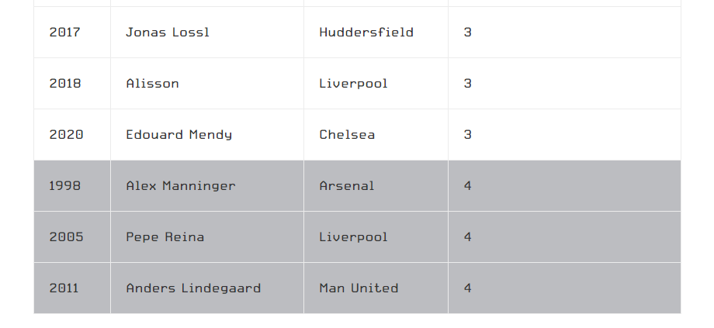
Task: Click Liverpool in the Alisson row
Action: pos(353,84)
